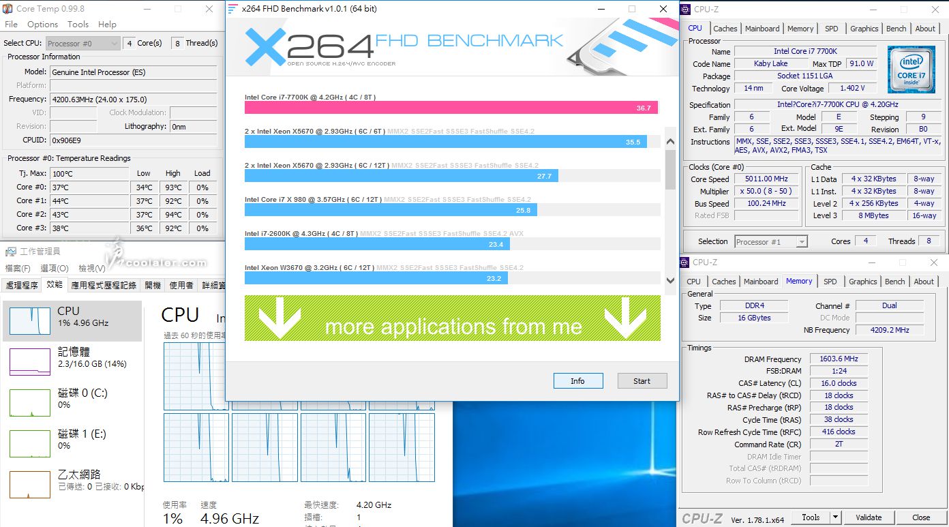The image size is (949, 527).
Task: Click Tools button in lower CPU-Z
Action: coord(811,517)
